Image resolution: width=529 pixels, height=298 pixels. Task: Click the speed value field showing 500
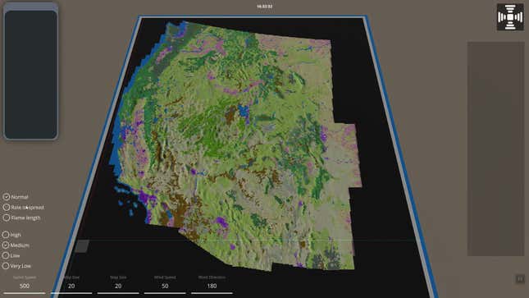[x=25, y=286]
